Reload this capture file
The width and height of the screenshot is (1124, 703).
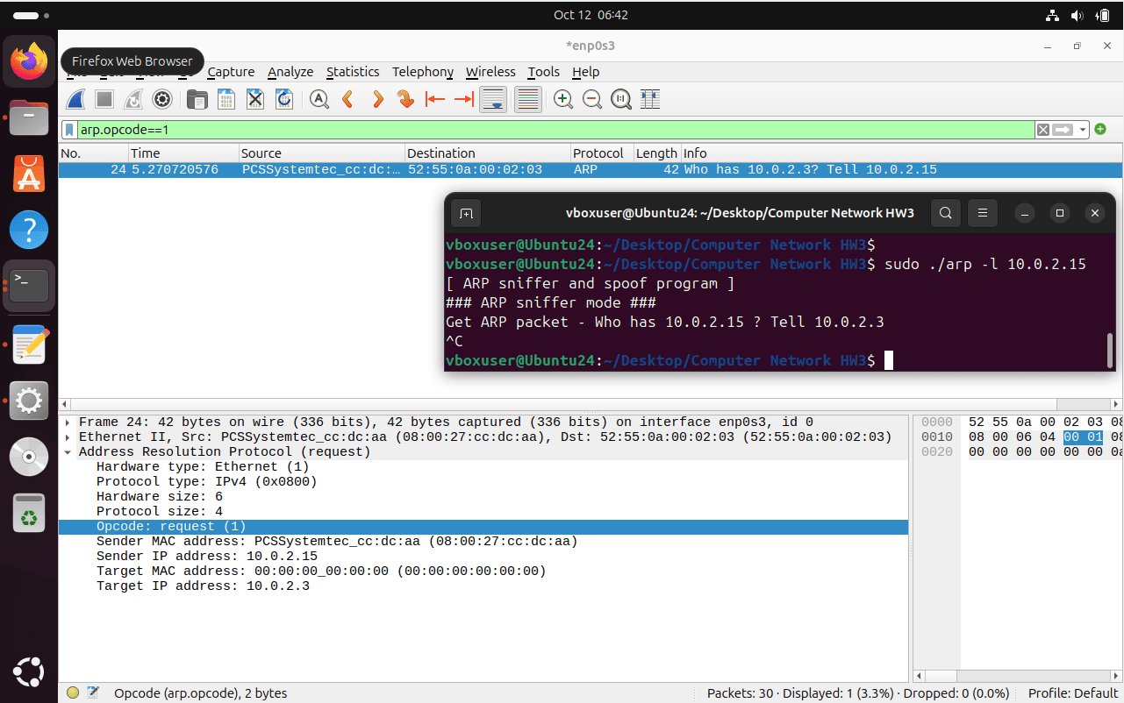click(x=284, y=100)
